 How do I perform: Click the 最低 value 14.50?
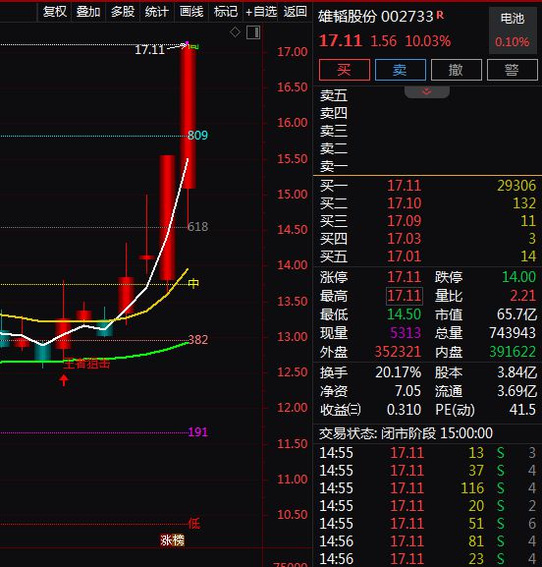(x=404, y=314)
